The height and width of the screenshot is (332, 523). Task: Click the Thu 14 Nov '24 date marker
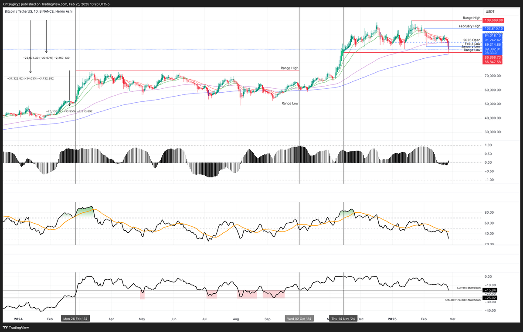point(344,319)
